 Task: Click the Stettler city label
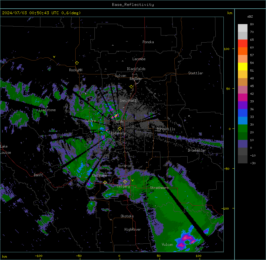click(x=196, y=73)
